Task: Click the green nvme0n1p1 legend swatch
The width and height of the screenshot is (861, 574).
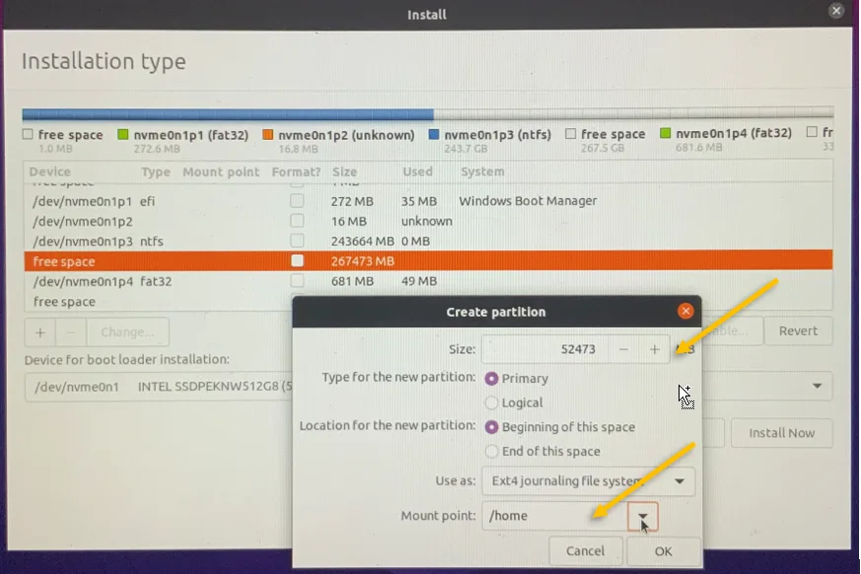Action: point(123,134)
